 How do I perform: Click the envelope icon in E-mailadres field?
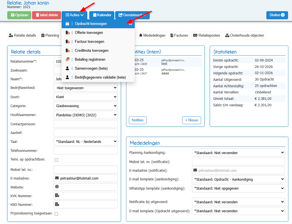pyautogui.click(x=57, y=178)
